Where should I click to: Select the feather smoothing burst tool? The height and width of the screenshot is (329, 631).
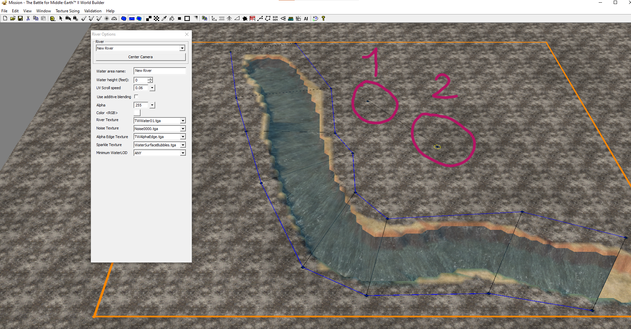[107, 19]
